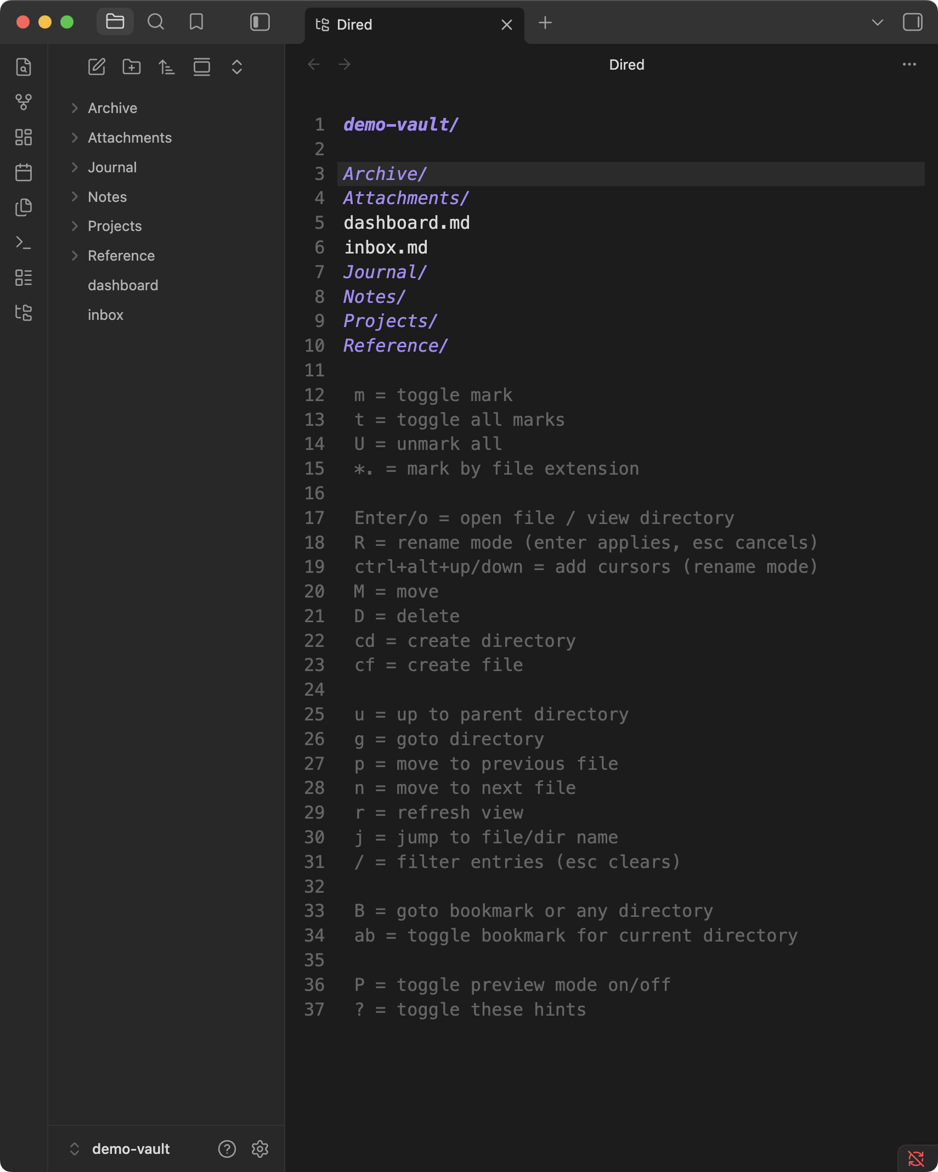Select the Notes/ directory entry

point(375,297)
